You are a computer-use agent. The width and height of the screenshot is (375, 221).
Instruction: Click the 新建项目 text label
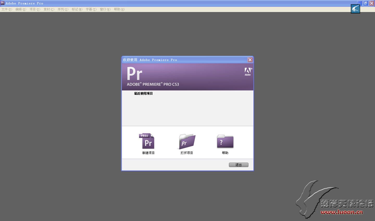point(148,153)
